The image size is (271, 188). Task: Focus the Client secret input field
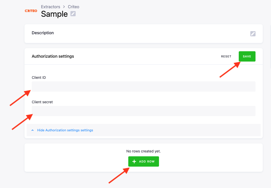tap(144, 111)
